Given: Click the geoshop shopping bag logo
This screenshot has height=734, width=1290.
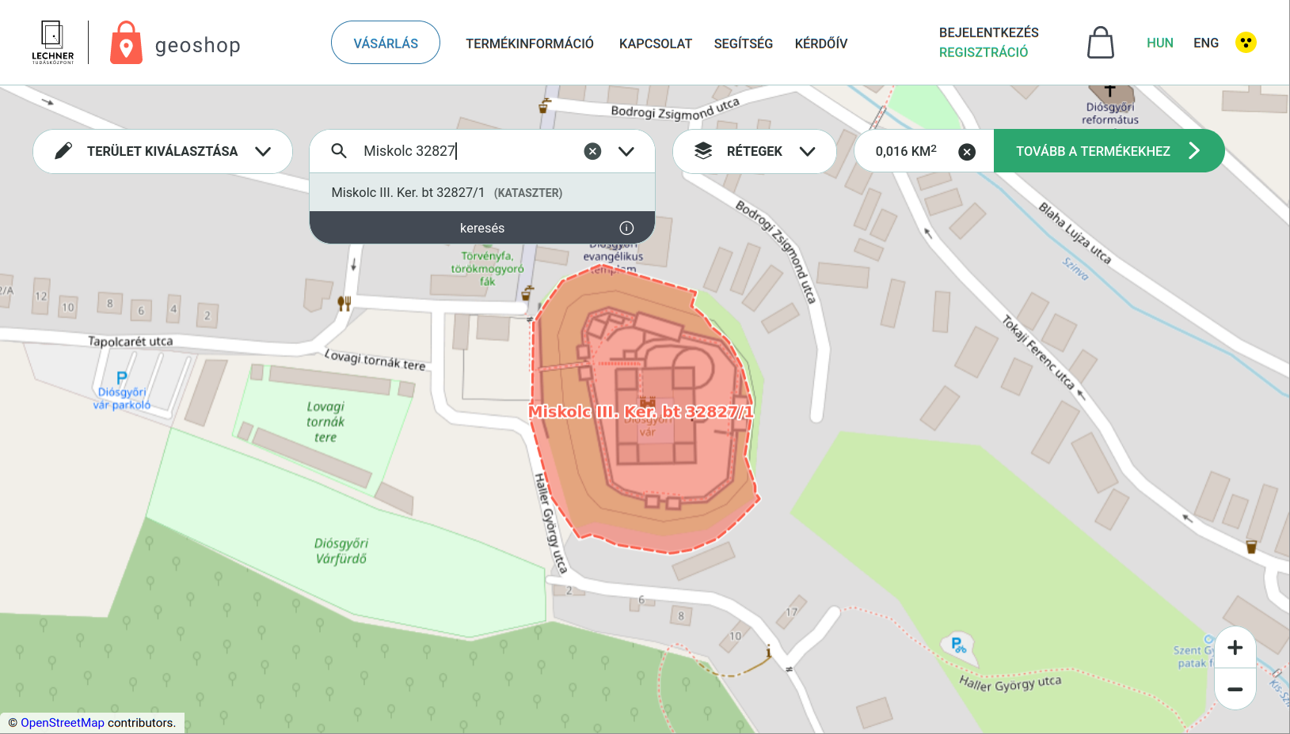Looking at the screenshot, I should [126, 43].
